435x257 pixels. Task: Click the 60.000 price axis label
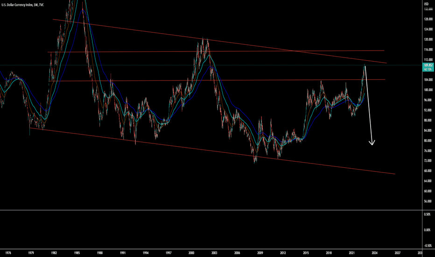pyautogui.click(x=428, y=191)
